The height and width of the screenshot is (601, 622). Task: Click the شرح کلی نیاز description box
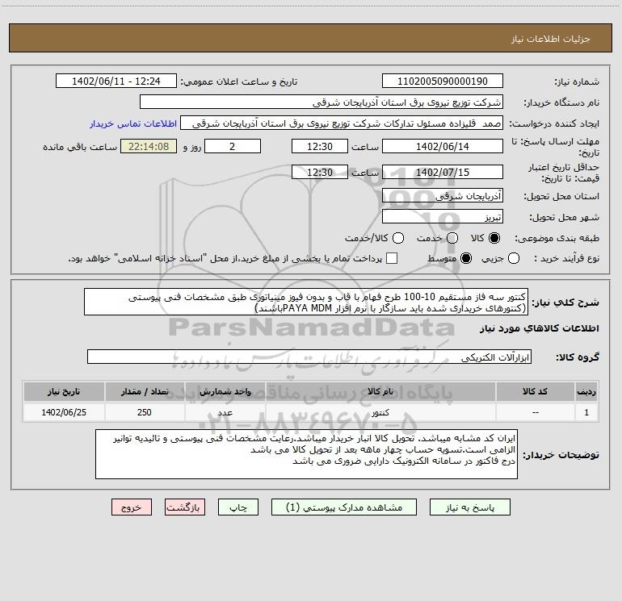tap(306, 303)
